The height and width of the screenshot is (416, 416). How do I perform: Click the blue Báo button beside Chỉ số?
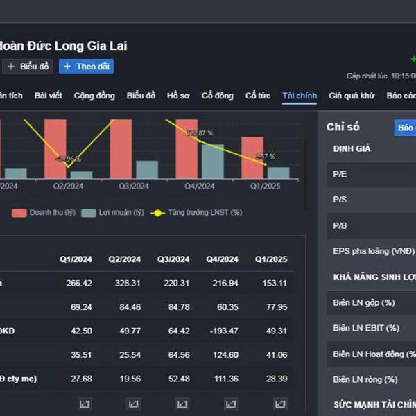click(405, 128)
